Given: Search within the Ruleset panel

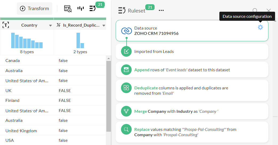Looking at the screenshot, I should point(255,11).
